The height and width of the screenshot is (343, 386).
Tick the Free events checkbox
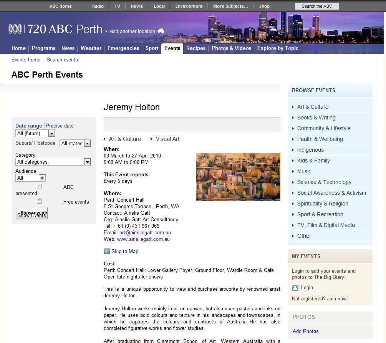pos(40,201)
